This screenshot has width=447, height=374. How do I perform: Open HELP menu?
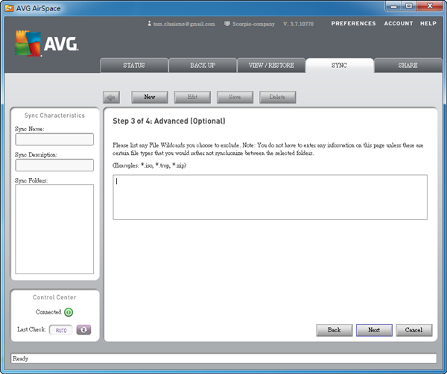(x=428, y=23)
